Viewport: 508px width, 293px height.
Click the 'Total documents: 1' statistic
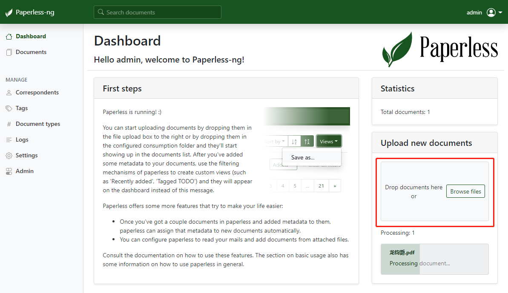click(x=405, y=112)
